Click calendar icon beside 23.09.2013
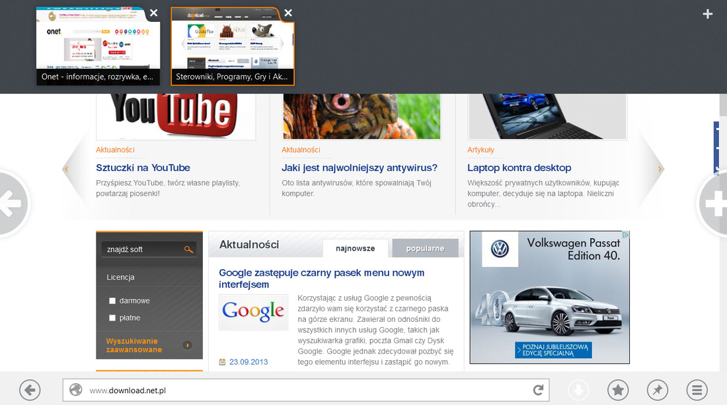Image resolution: width=727 pixels, height=405 pixels. click(x=222, y=362)
